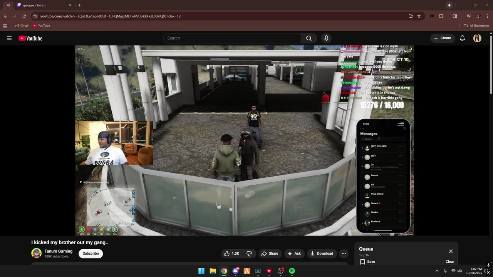Open the Gmail bookmark
The width and height of the screenshot is (493, 277).
point(22,25)
